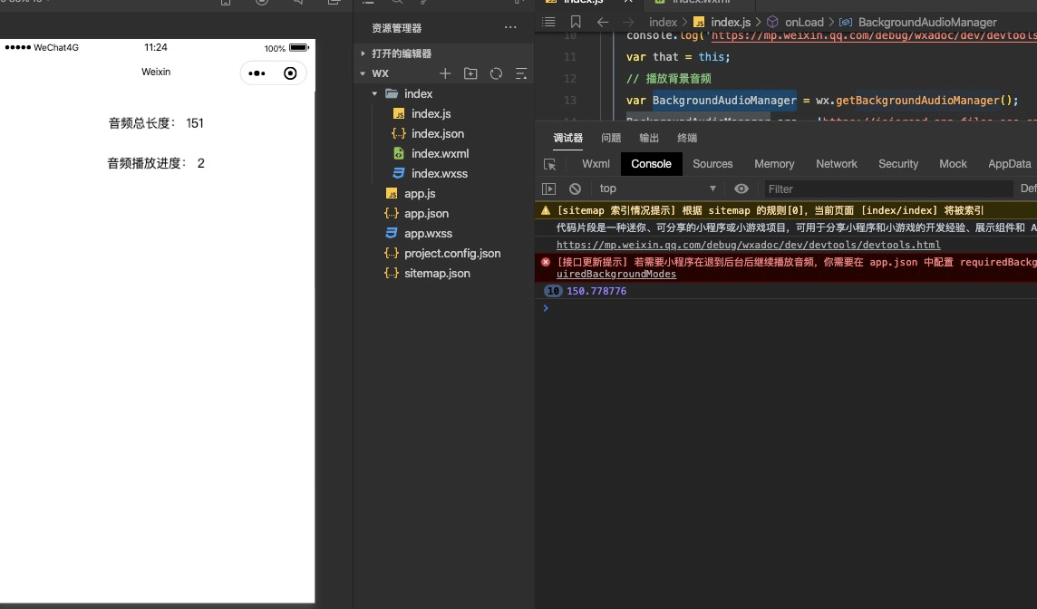Open app.js in the file tree
Viewport: 1037px width, 609px height.
coord(420,194)
